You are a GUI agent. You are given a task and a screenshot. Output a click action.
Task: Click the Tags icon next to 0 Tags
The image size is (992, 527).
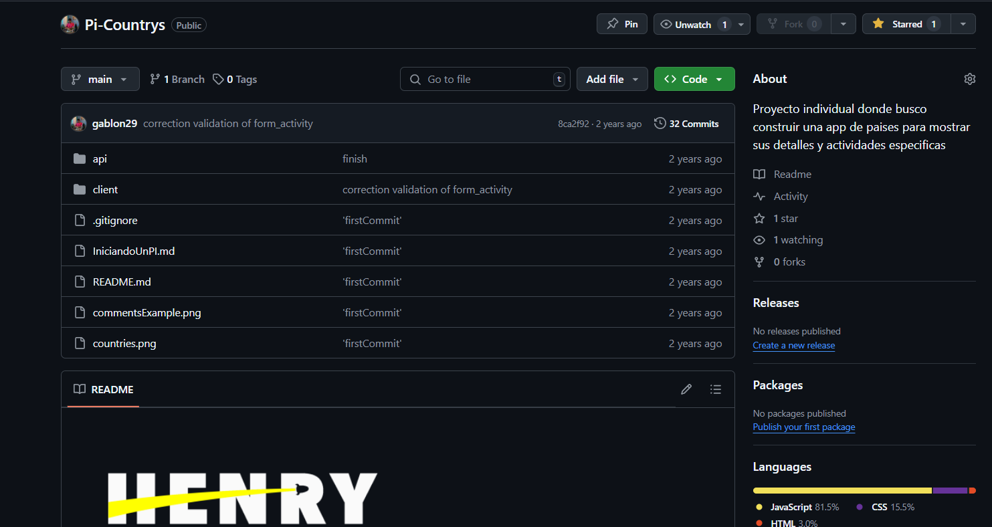click(218, 79)
